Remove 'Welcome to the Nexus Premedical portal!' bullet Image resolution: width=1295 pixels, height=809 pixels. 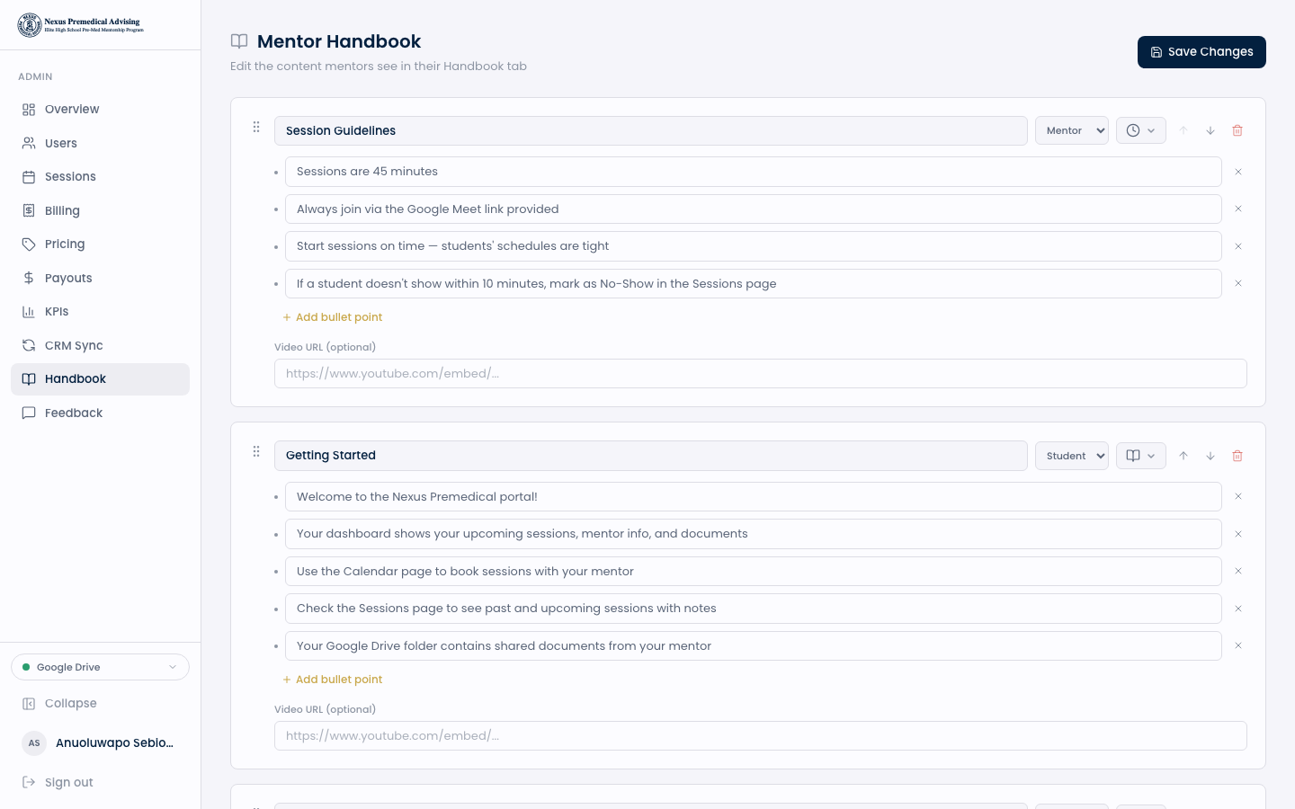coord(1238,497)
